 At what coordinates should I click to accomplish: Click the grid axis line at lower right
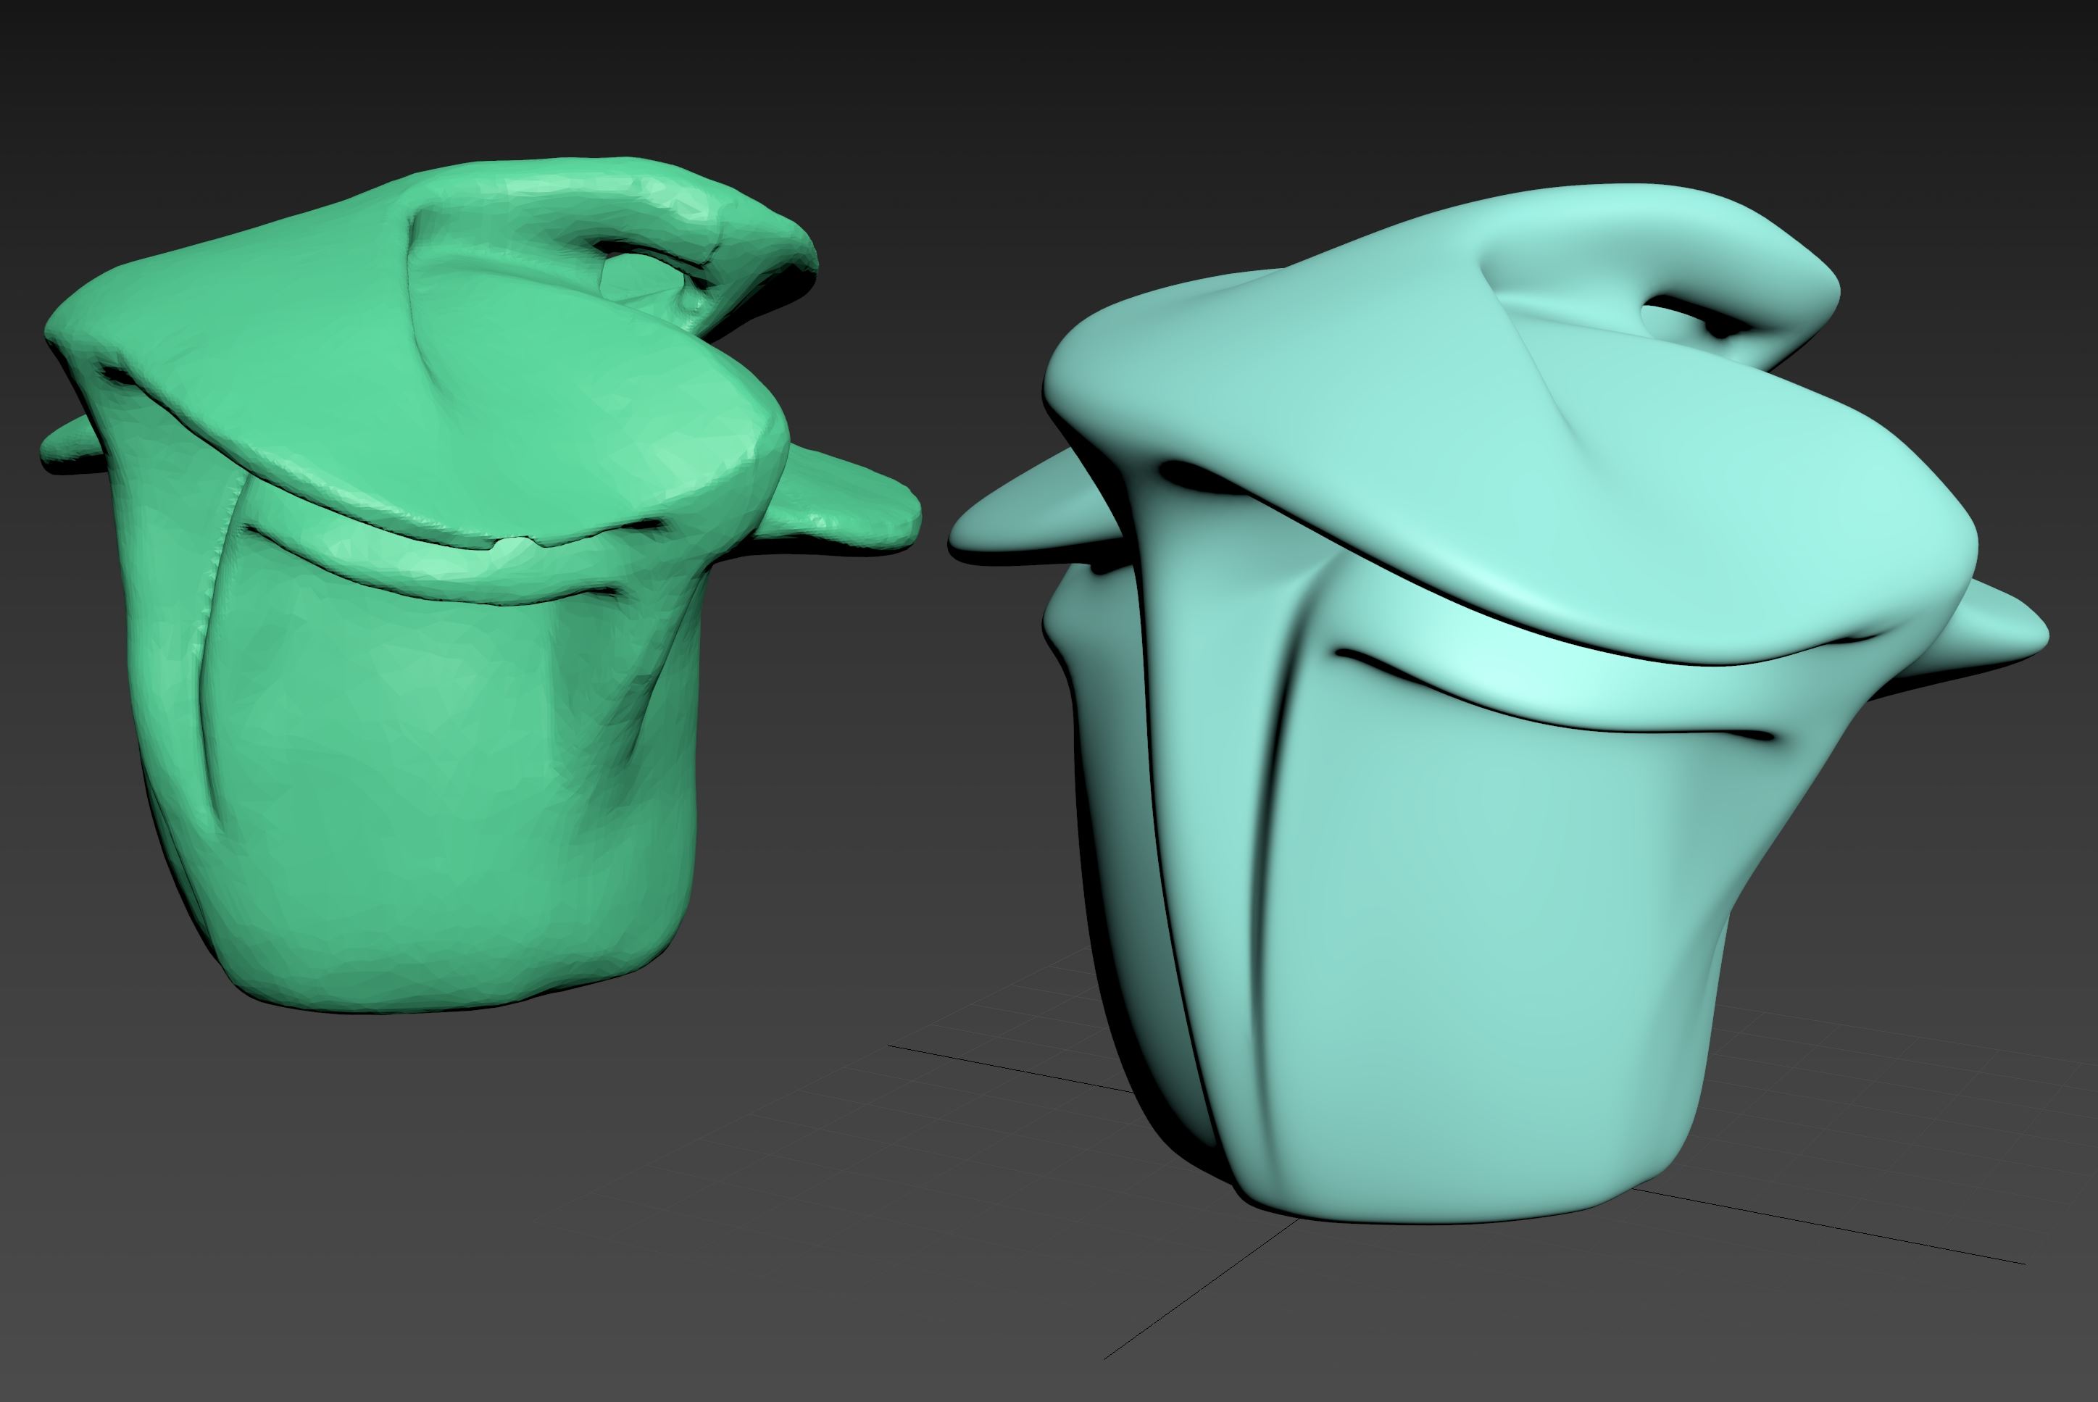1878,1237
